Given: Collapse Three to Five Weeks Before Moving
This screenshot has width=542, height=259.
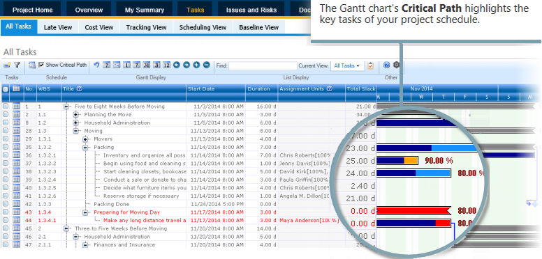Looking at the screenshot, I should point(66,228).
